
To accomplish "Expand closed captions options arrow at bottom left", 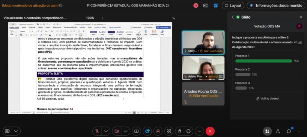I will pyautogui.click(x=16, y=131).
